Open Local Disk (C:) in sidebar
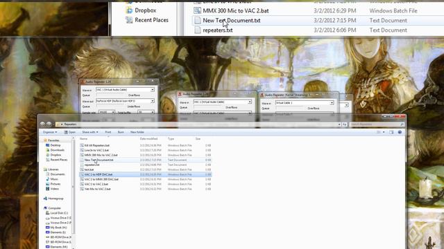The image size is (444, 249). (57, 213)
